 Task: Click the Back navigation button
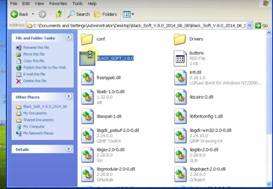tap(19, 14)
